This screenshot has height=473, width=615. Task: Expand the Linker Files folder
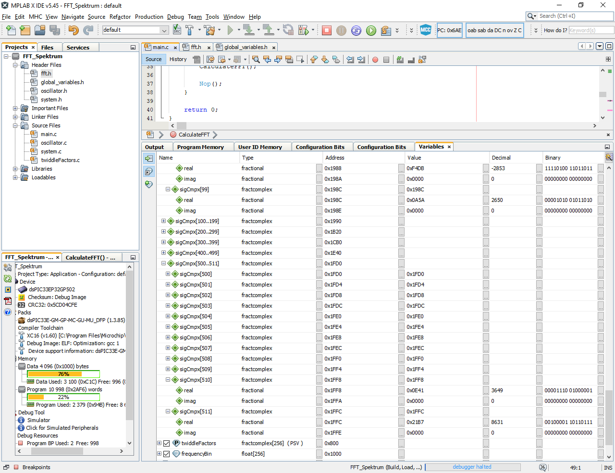point(15,117)
